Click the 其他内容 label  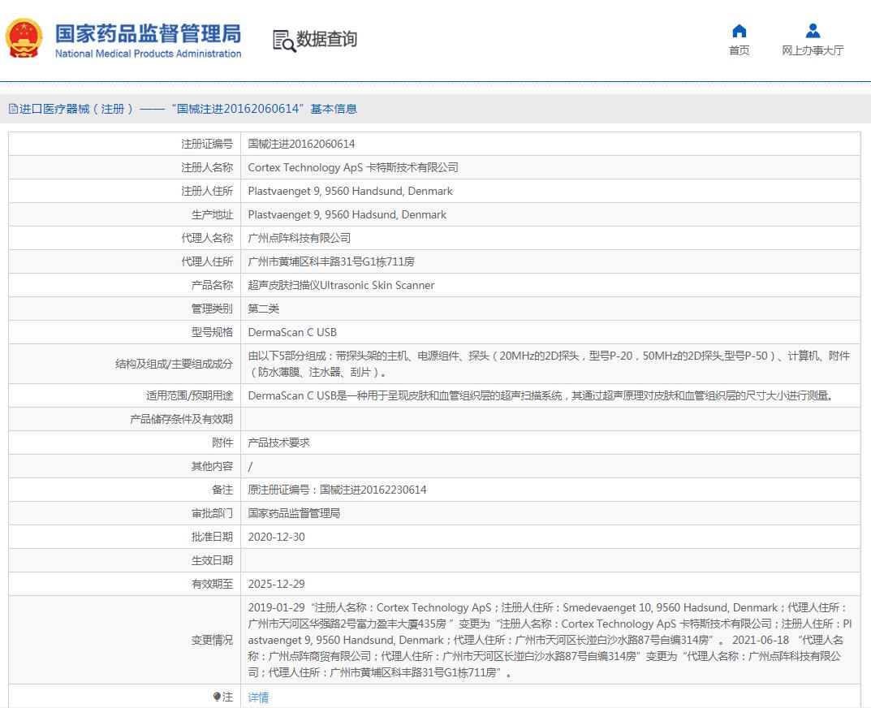(212, 466)
